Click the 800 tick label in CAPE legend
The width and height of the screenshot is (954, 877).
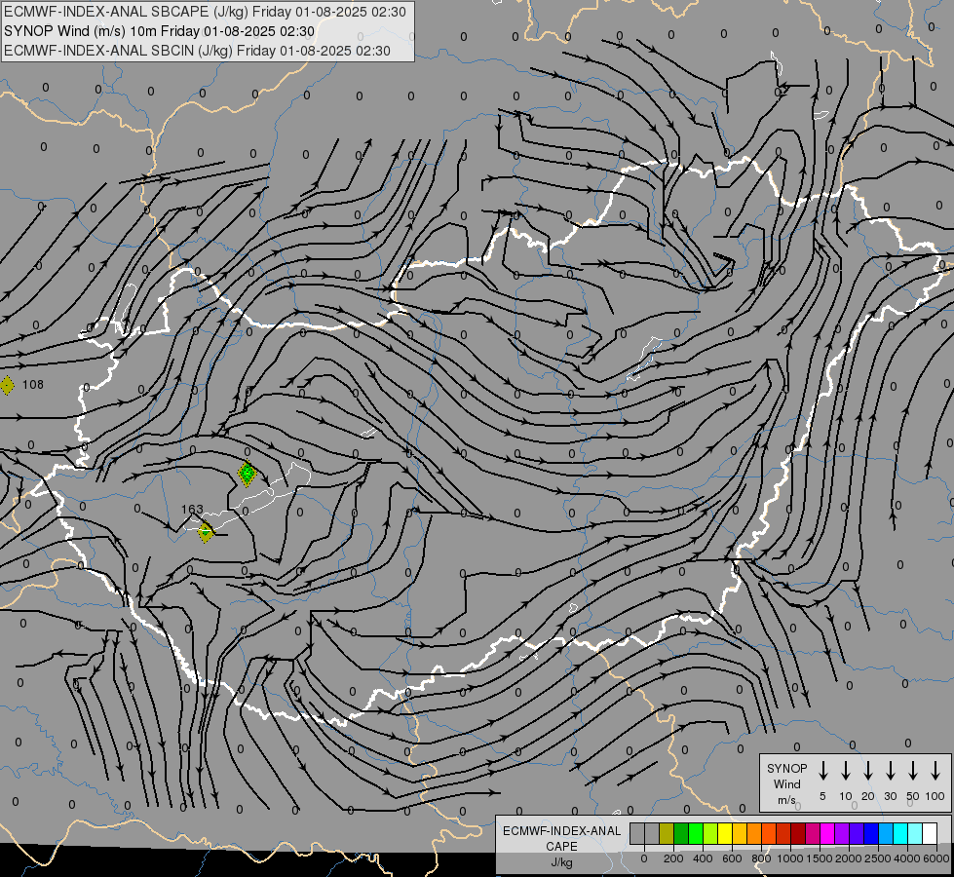click(x=761, y=858)
